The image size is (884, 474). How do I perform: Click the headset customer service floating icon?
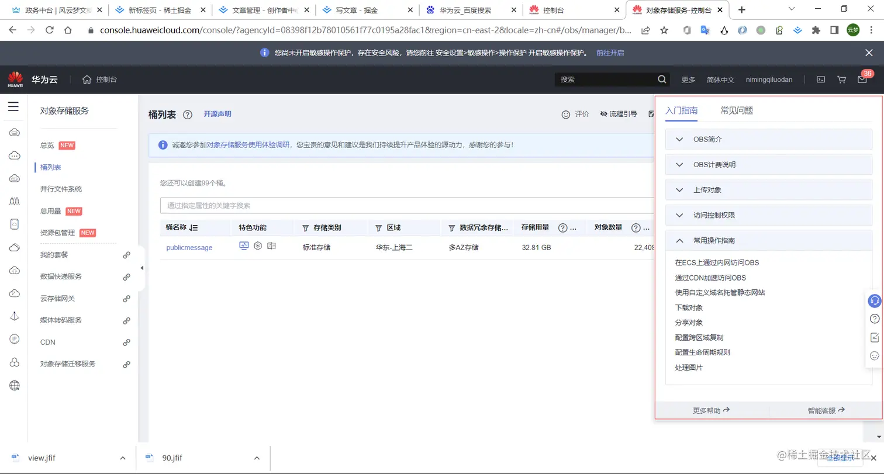click(x=875, y=301)
